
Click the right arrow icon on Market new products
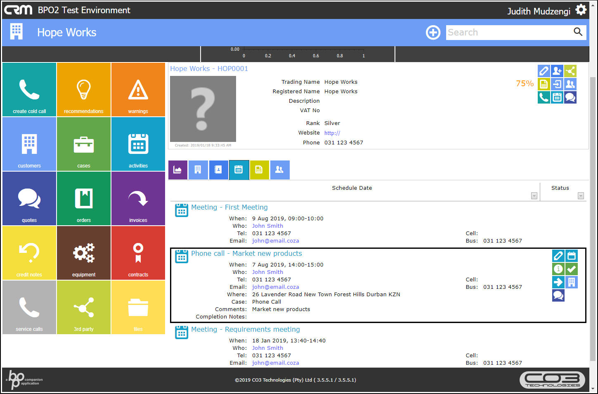558,282
